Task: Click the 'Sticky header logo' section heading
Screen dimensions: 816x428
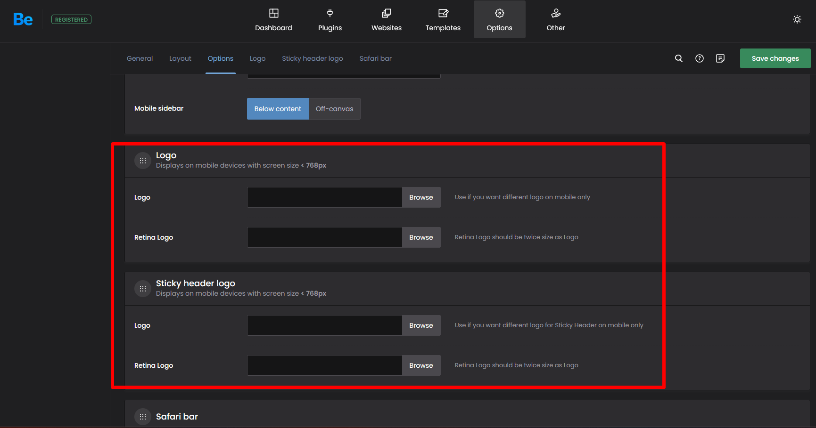Action: click(196, 283)
